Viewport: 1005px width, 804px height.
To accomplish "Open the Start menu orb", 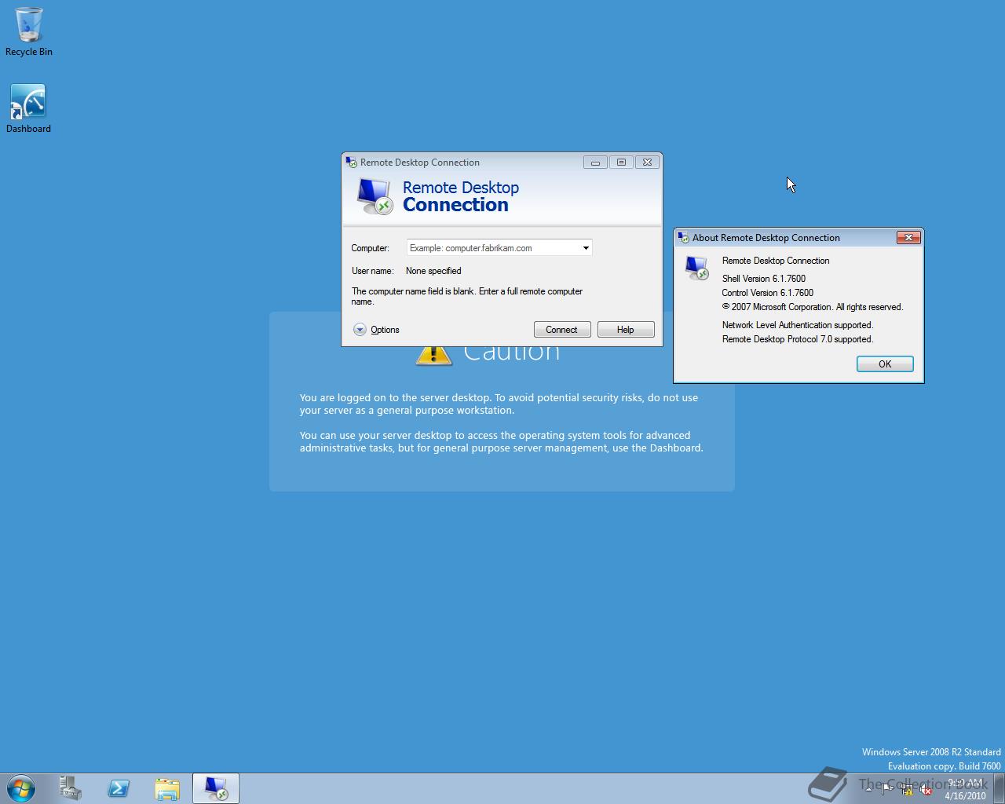I will 21,788.
